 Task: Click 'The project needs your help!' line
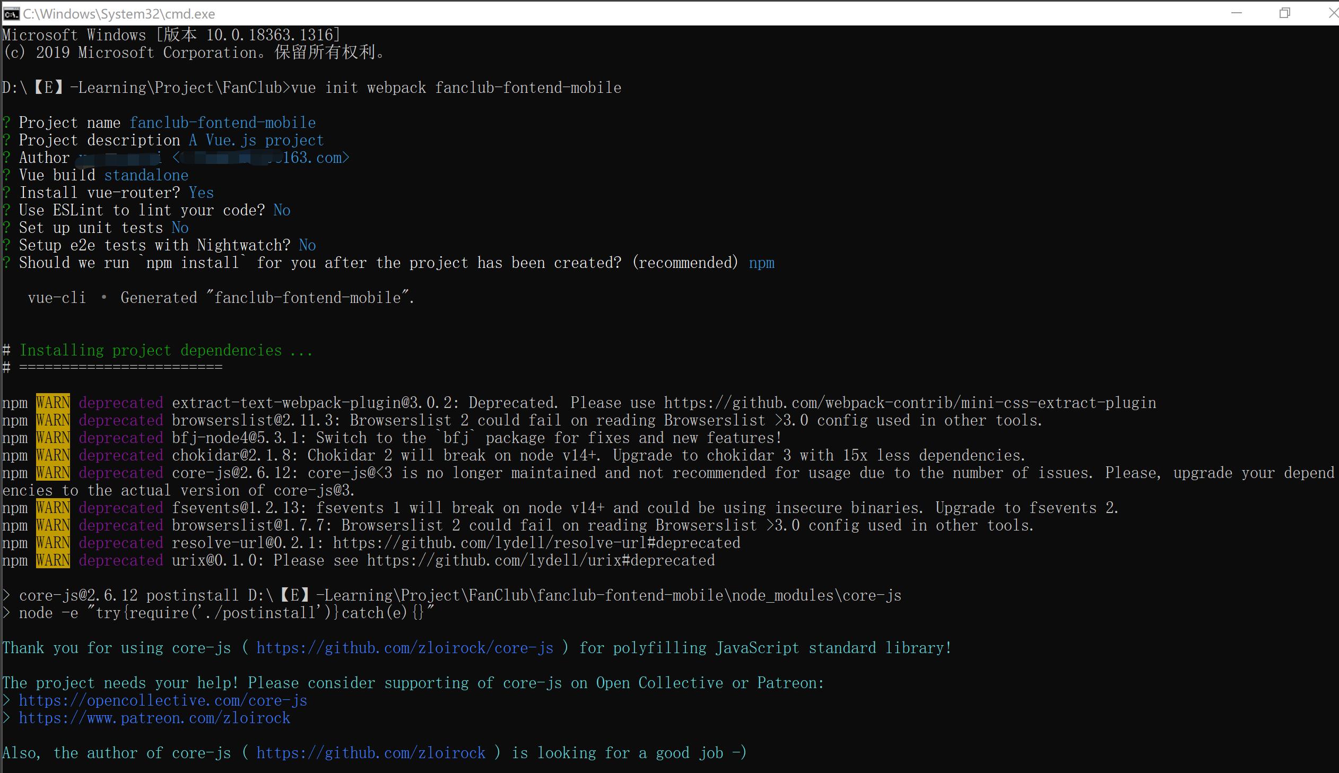[x=413, y=683]
